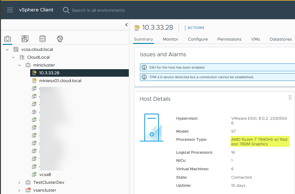Open the Storage inventory view

[43, 39]
